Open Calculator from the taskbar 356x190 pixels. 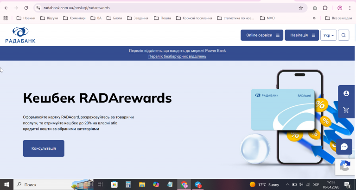coord(128,184)
